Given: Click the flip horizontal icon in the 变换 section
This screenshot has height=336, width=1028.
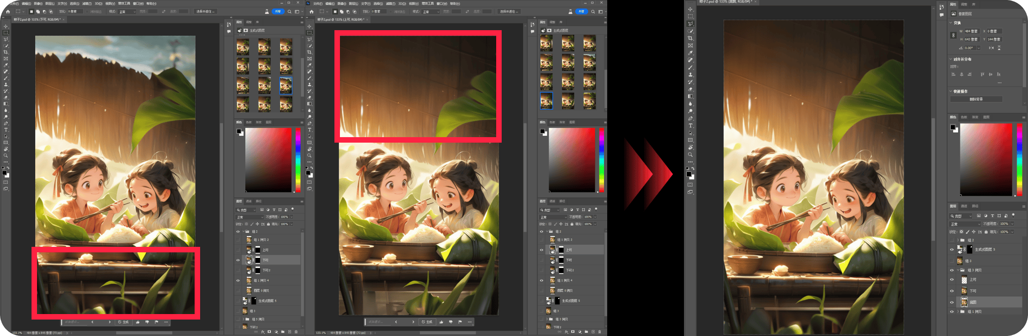Looking at the screenshot, I should (991, 48).
